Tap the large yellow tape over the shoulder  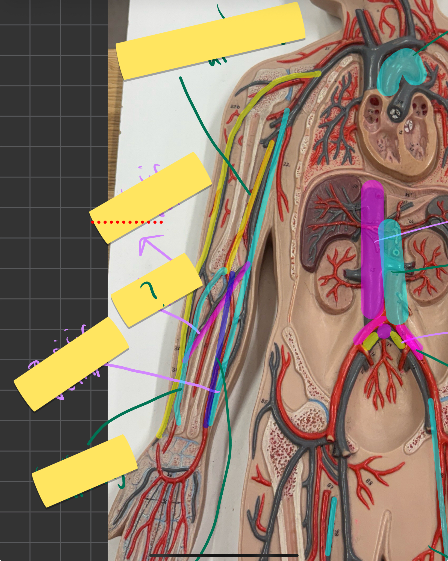[211, 41]
